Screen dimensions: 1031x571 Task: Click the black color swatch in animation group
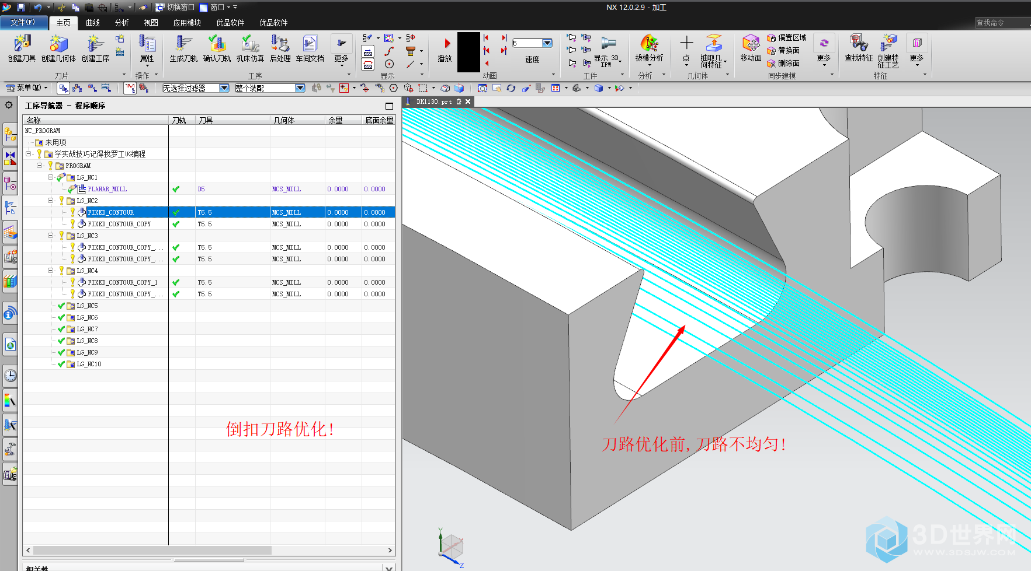tap(468, 52)
